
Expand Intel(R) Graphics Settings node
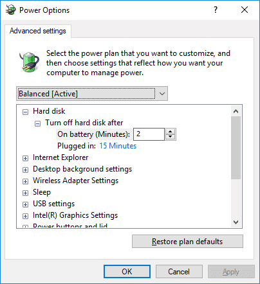(x=25, y=216)
